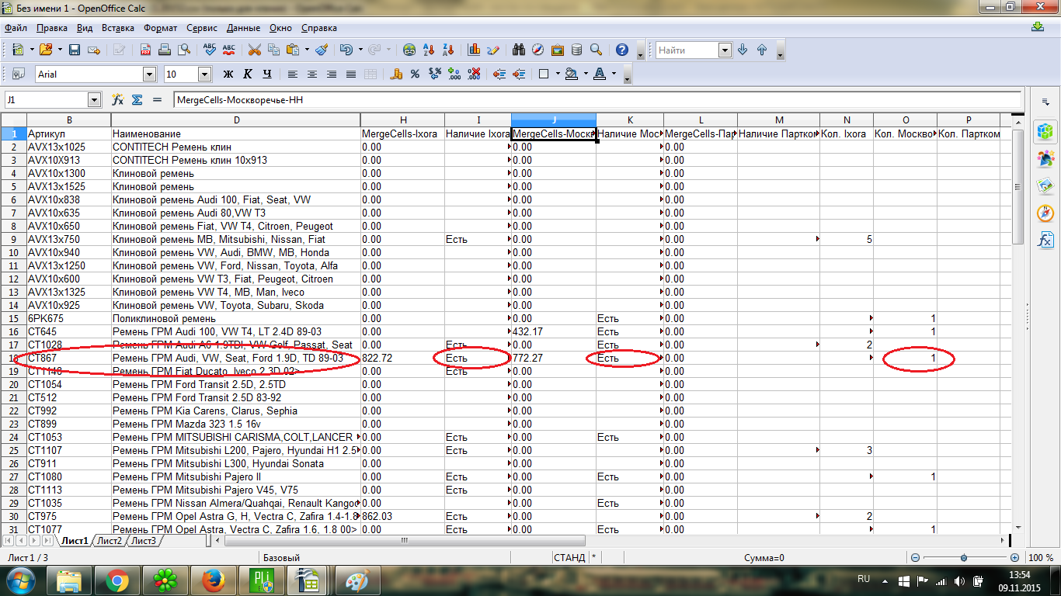1061x596 pixels.
Task: Open the Файл menu
Action: pyautogui.click(x=16, y=27)
